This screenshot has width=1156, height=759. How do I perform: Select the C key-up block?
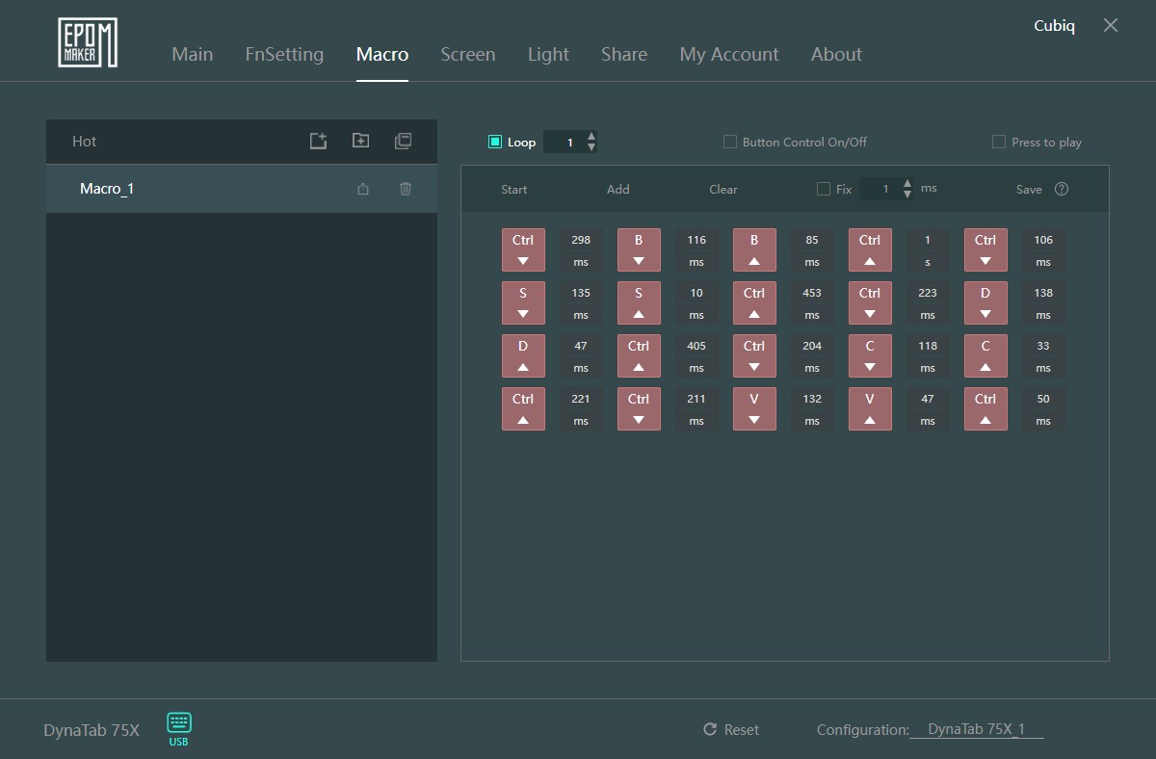point(985,355)
